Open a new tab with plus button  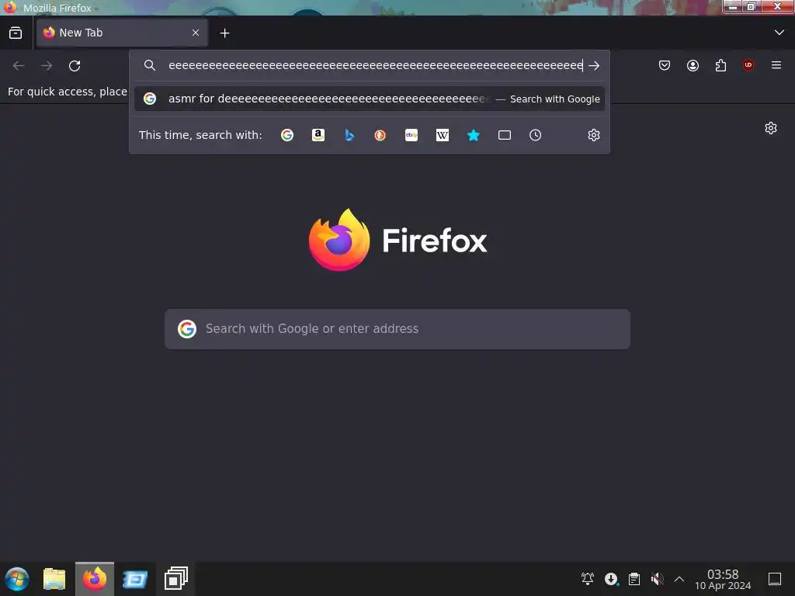coord(224,33)
